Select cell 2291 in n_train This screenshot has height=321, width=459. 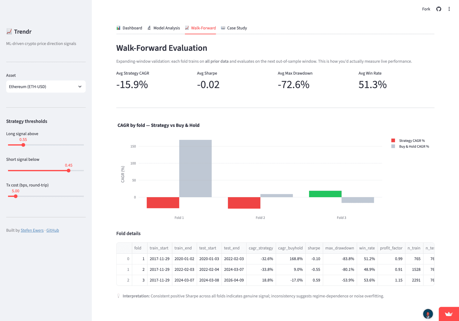414,280
